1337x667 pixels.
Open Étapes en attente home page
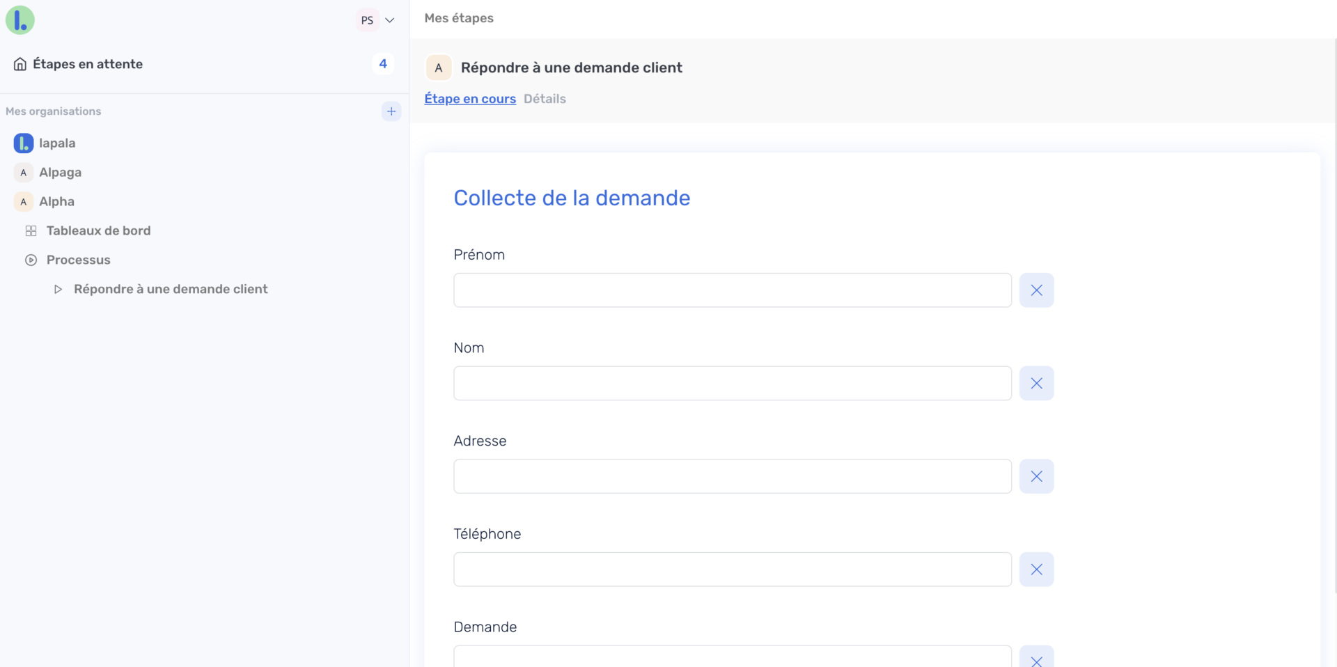(87, 64)
